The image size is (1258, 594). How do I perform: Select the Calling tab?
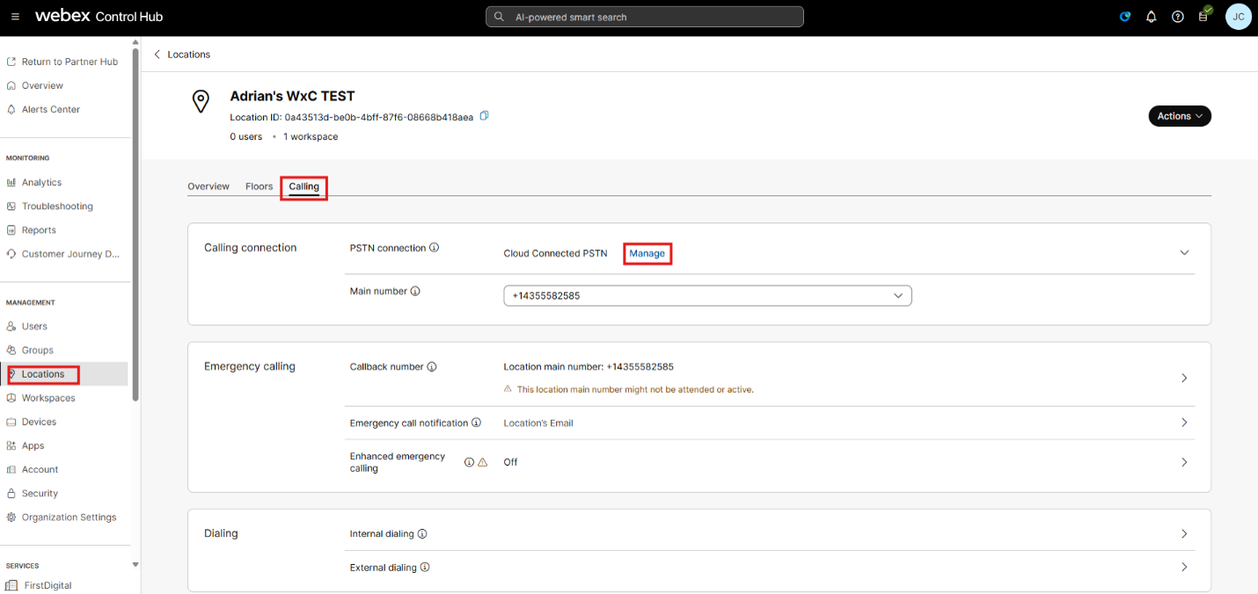304,186
